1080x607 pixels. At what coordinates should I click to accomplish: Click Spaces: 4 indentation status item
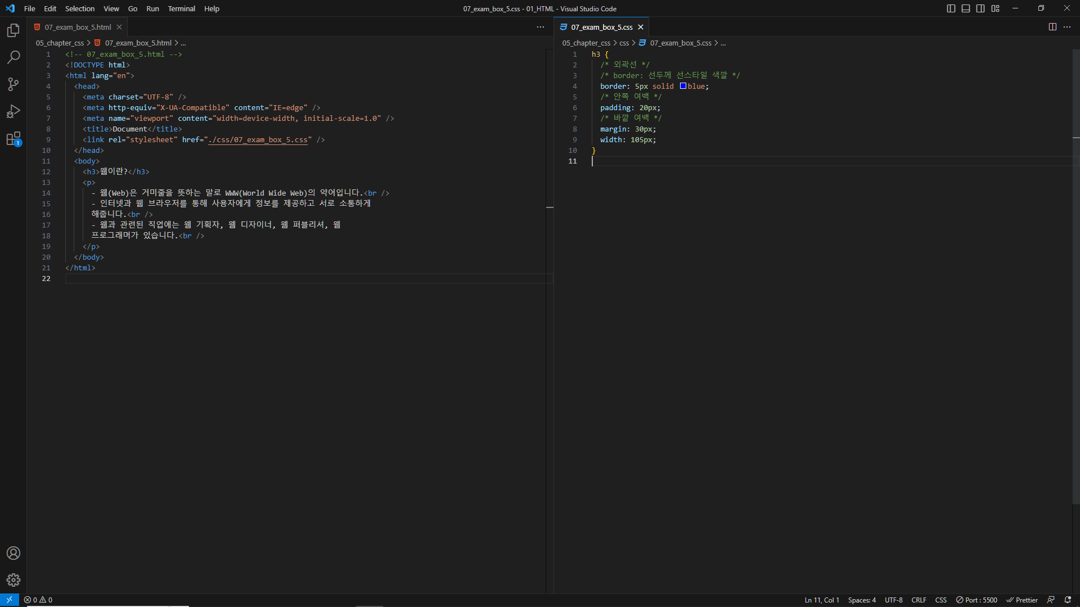pyautogui.click(x=862, y=600)
